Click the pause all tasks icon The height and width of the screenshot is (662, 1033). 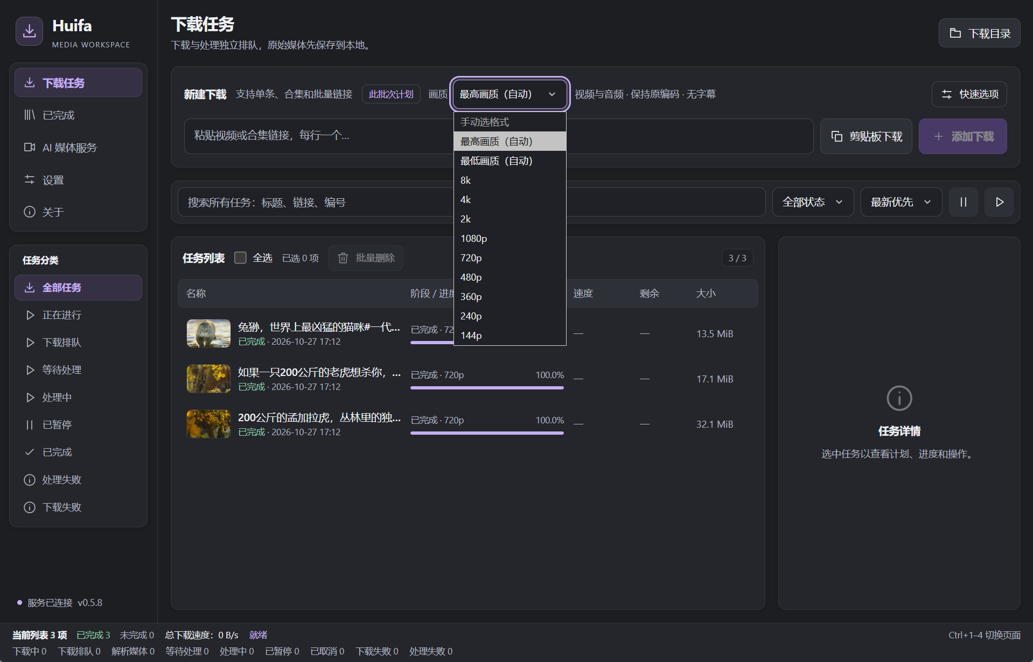click(x=963, y=202)
